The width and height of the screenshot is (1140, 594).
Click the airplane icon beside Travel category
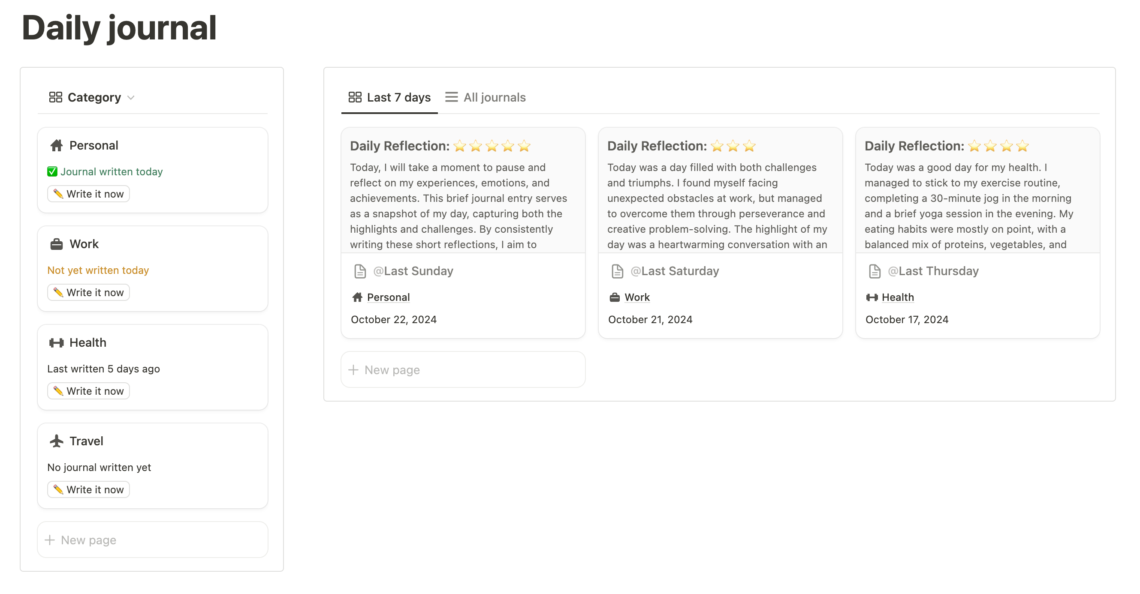(x=56, y=441)
